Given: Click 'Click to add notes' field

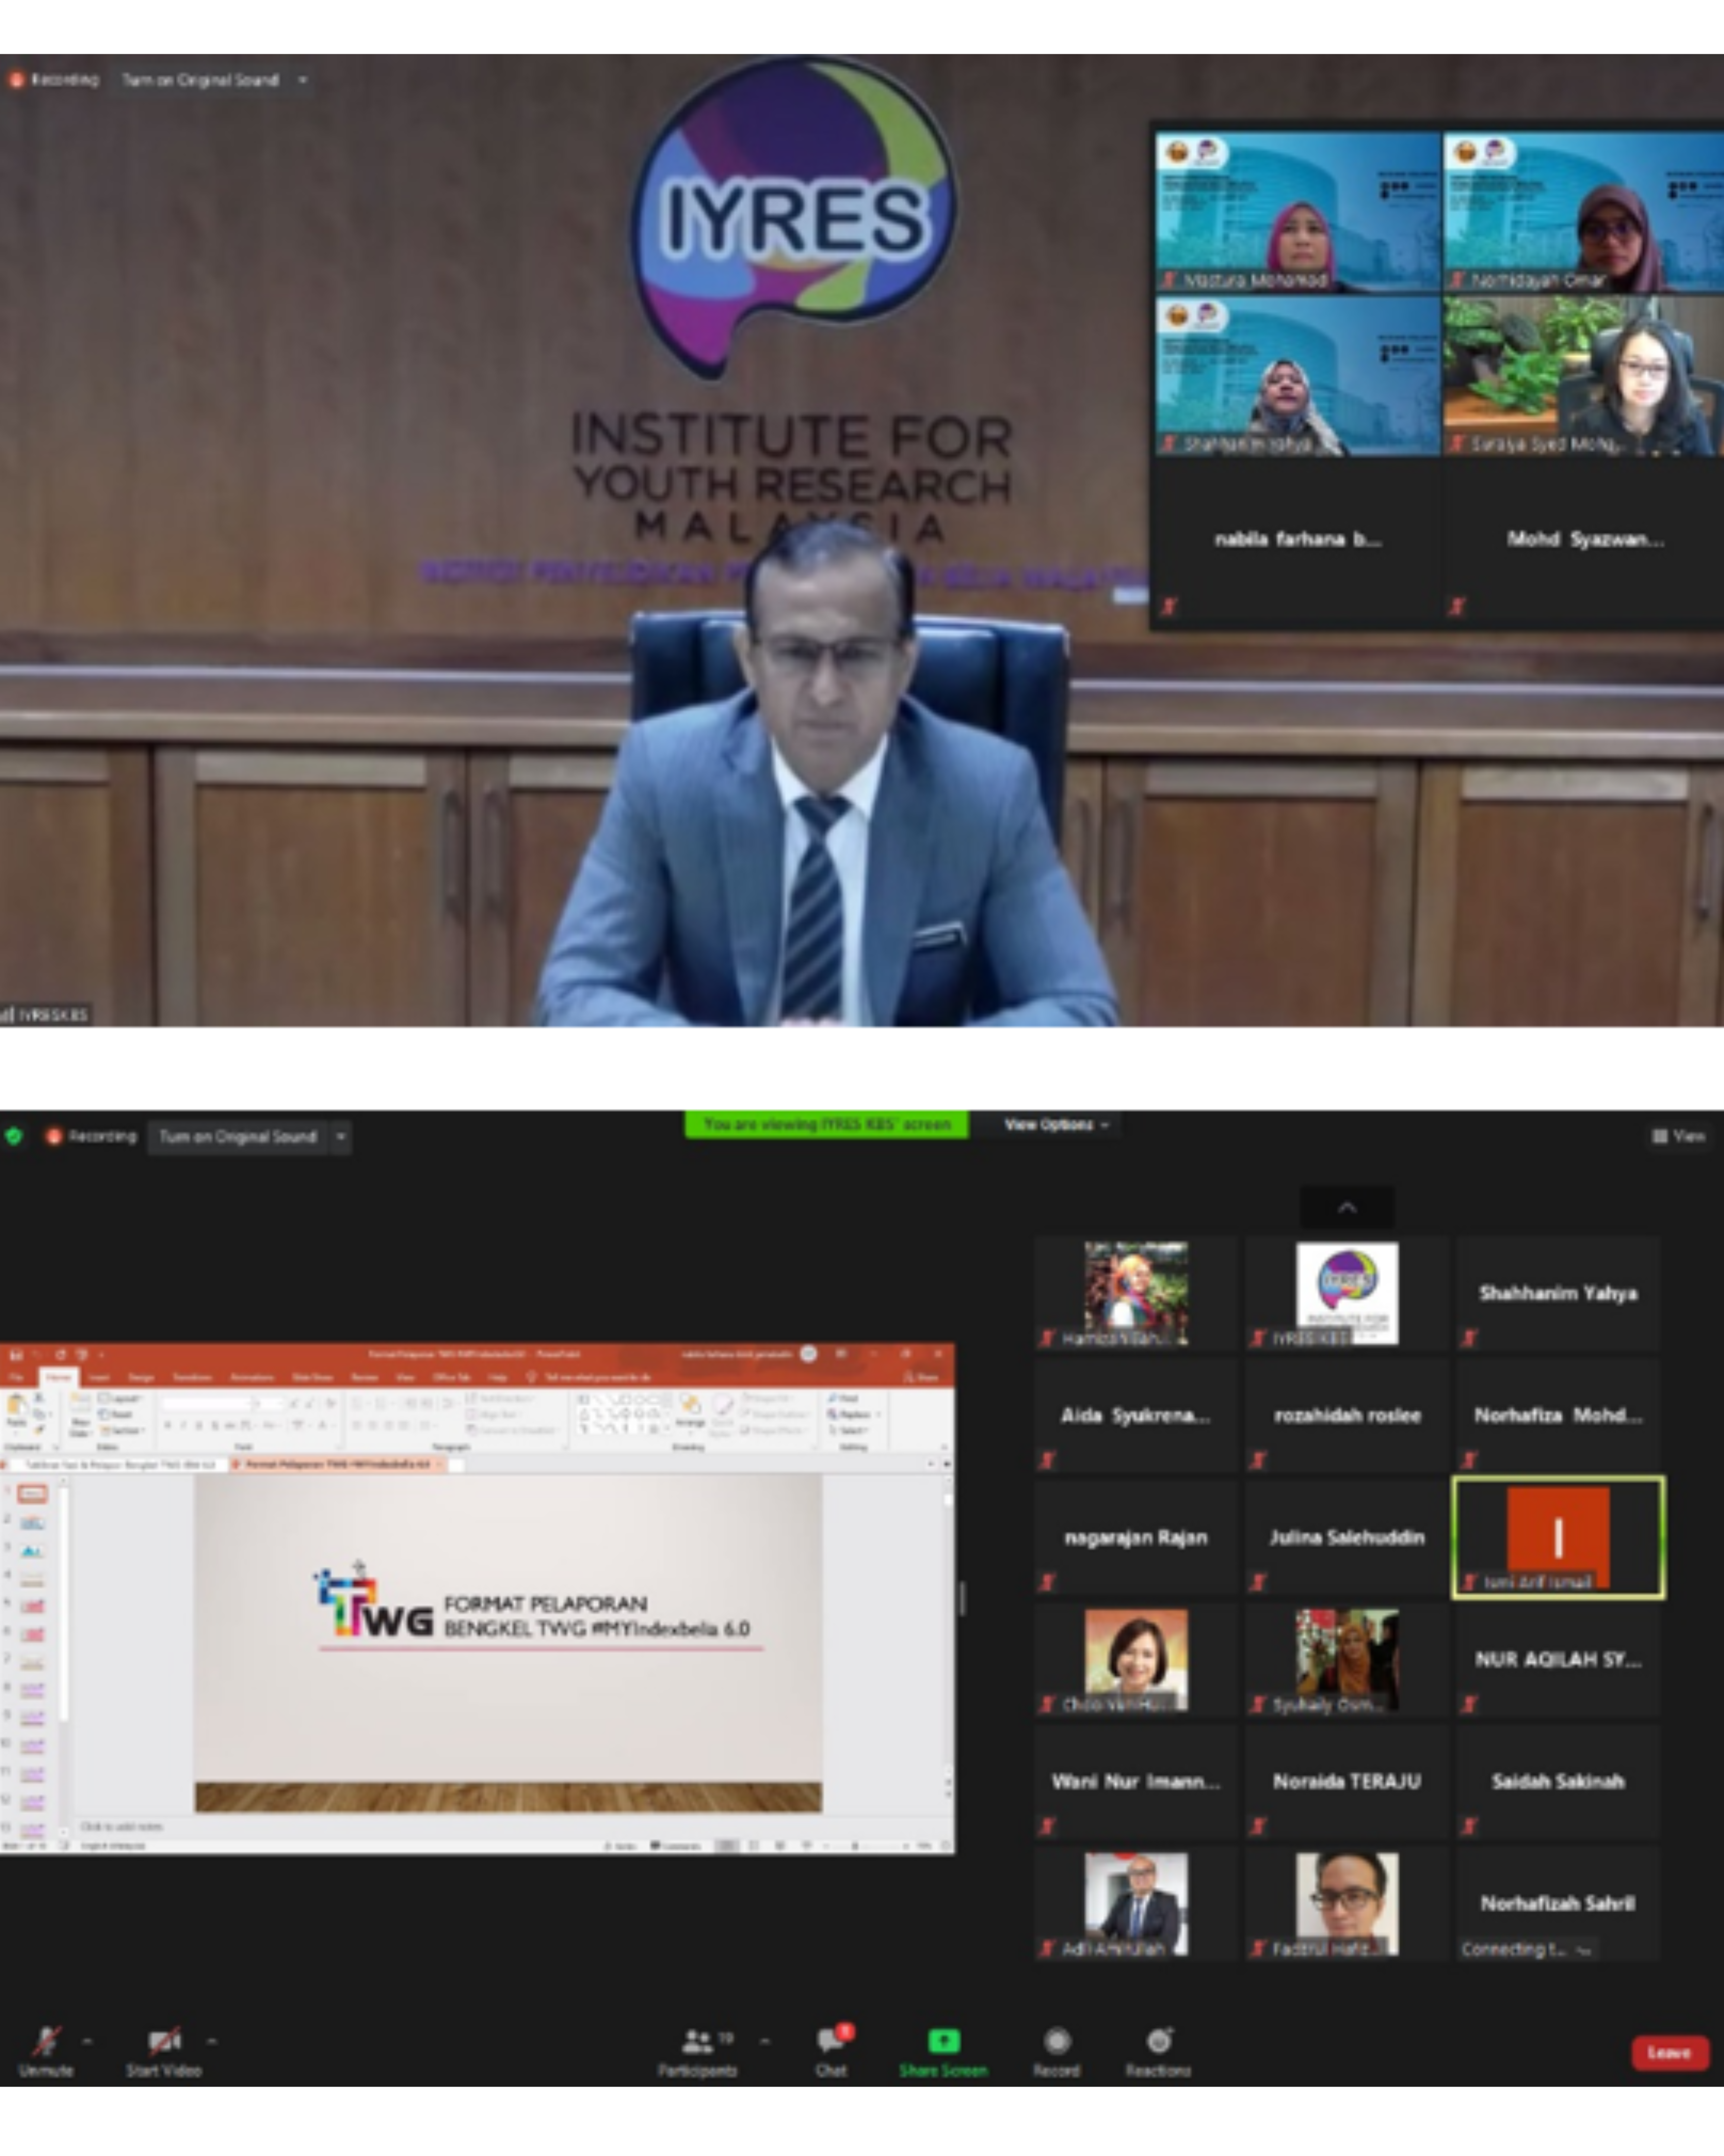Looking at the screenshot, I should coord(121,1827).
